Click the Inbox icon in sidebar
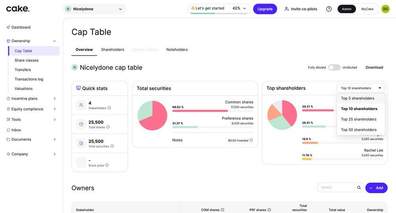Image resolution: width=396 pixels, height=213 pixels. click(8, 130)
